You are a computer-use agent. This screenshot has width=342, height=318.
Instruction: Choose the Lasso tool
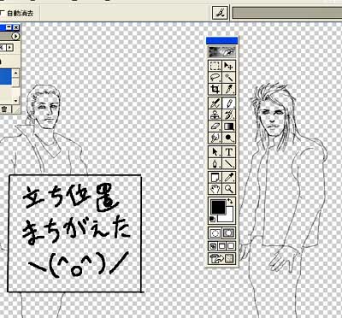click(215, 78)
